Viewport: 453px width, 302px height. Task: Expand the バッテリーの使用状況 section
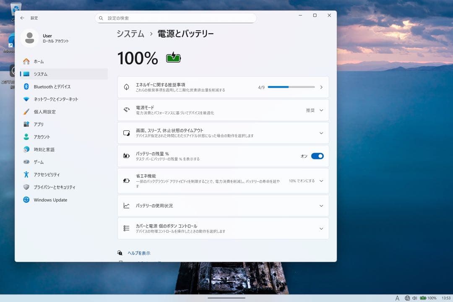click(x=321, y=206)
